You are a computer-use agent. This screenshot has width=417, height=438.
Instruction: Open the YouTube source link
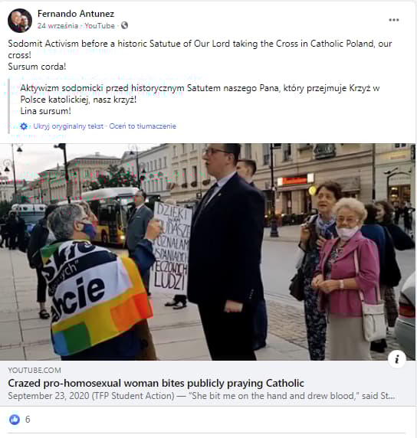tap(100, 26)
